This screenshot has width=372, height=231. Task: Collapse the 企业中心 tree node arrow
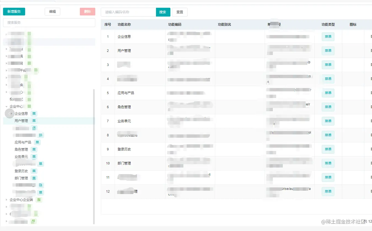click(x=7, y=107)
